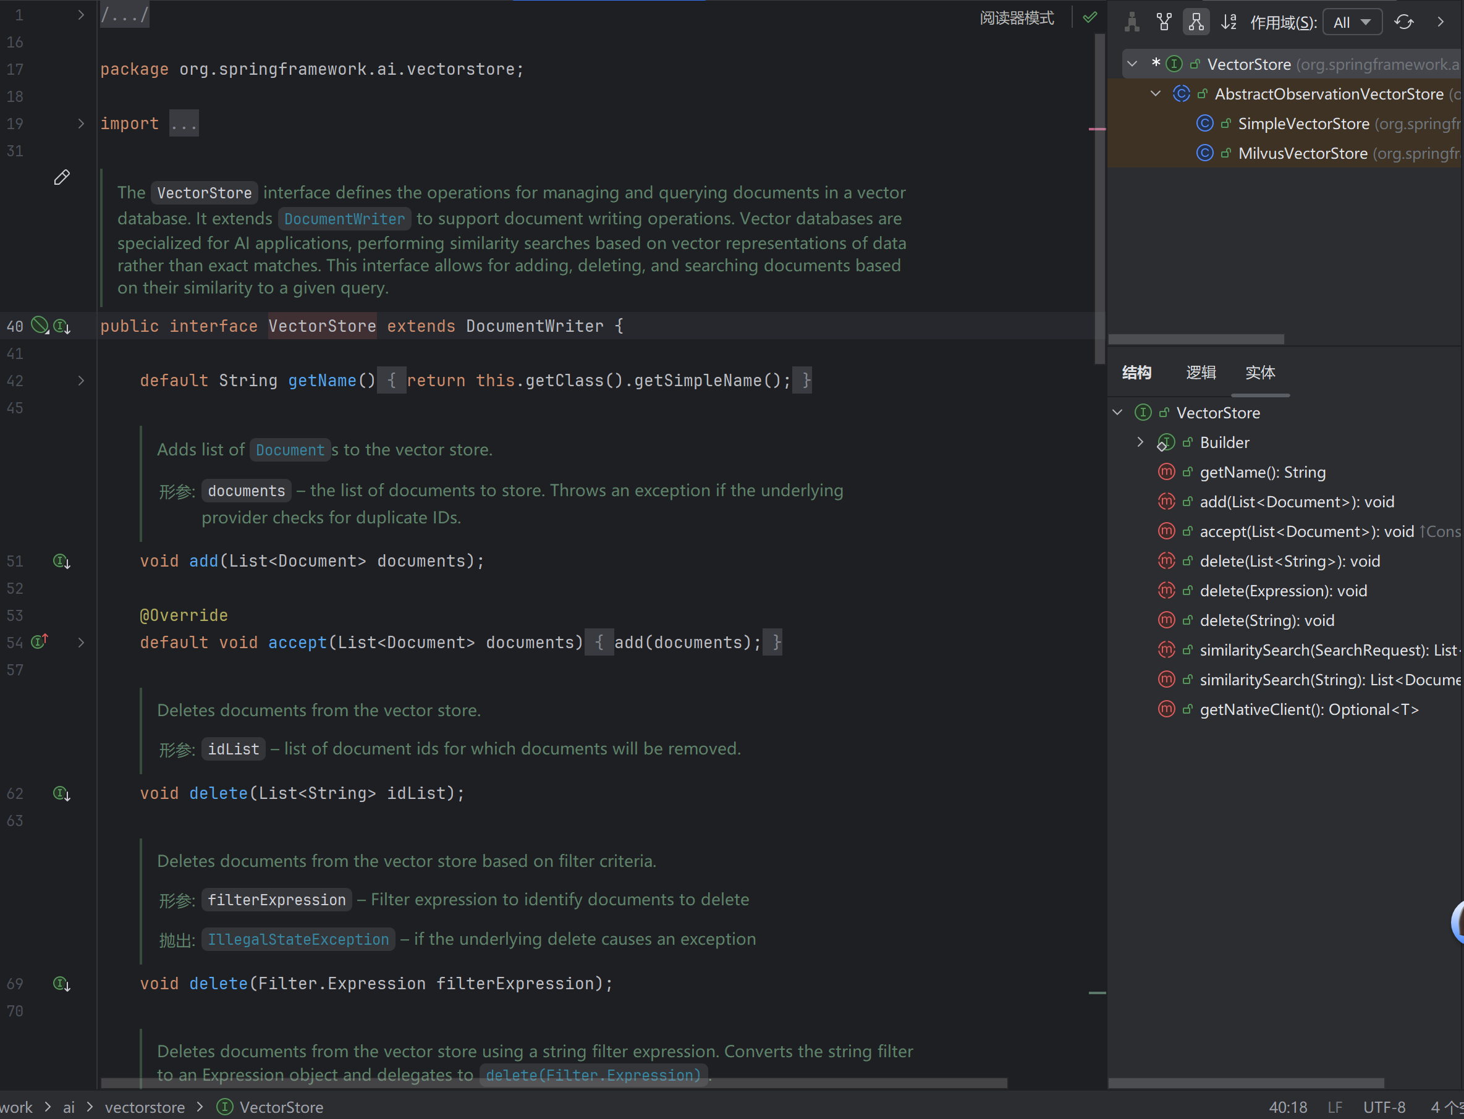Screen dimensions: 1464x1119
Task: Open delete(Filter.Expression) doc link
Action: tap(593, 1075)
